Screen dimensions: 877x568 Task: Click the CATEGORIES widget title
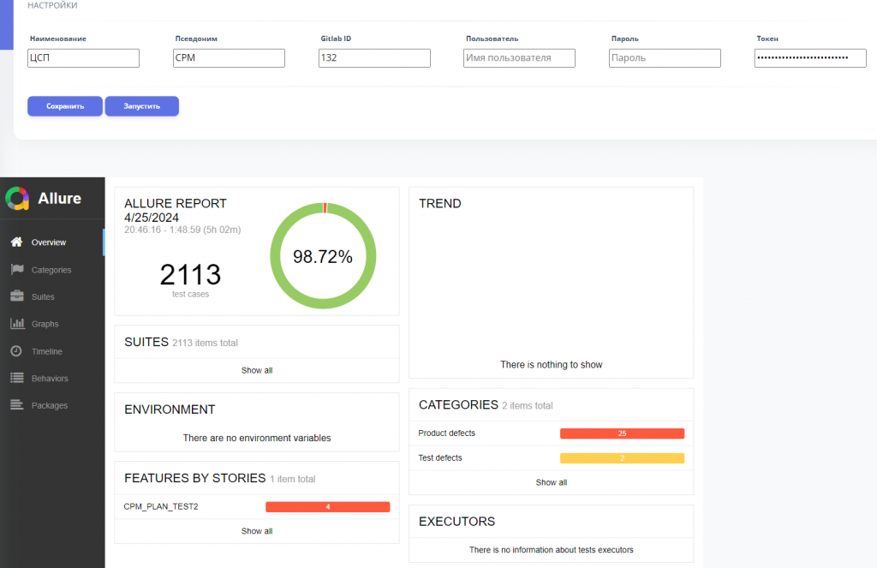(458, 404)
